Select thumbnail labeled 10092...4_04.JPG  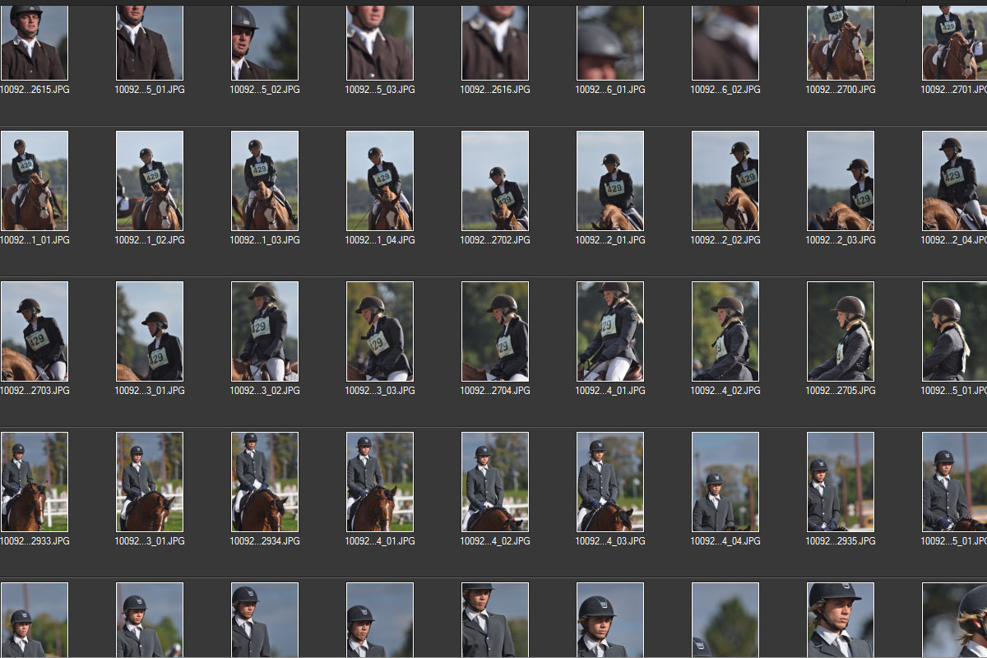click(x=725, y=482)
